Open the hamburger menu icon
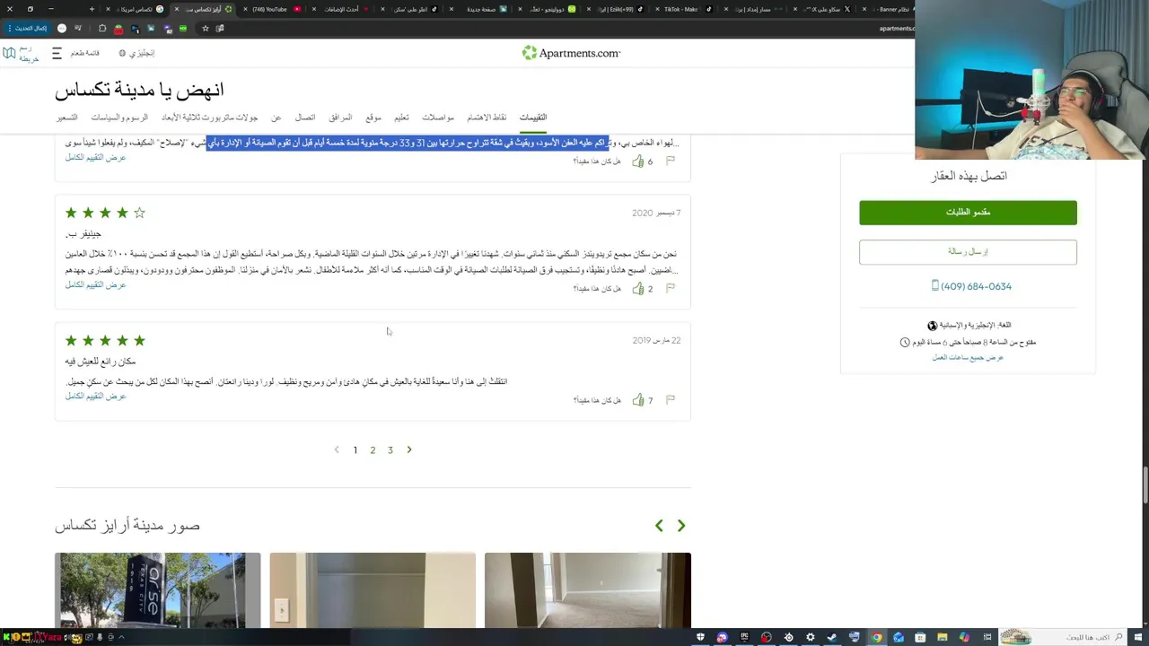 [x=56, y=54]
